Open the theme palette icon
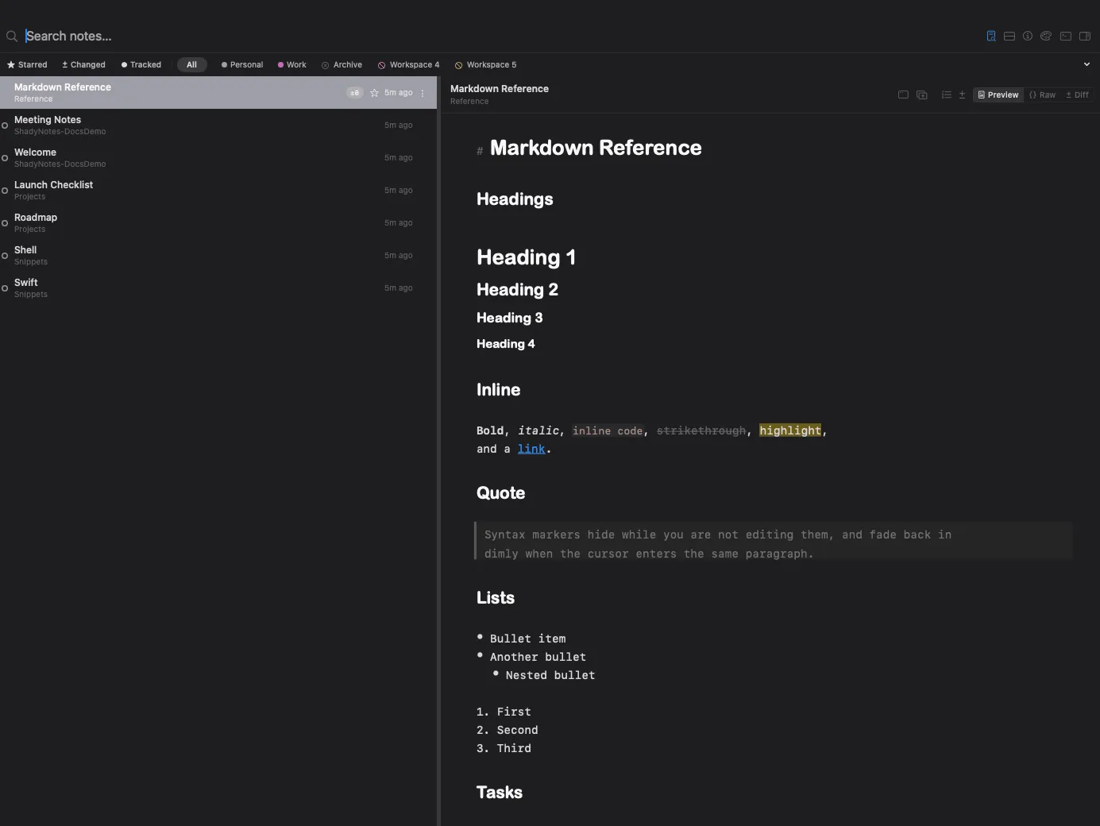 click(x=1046, y=36)
